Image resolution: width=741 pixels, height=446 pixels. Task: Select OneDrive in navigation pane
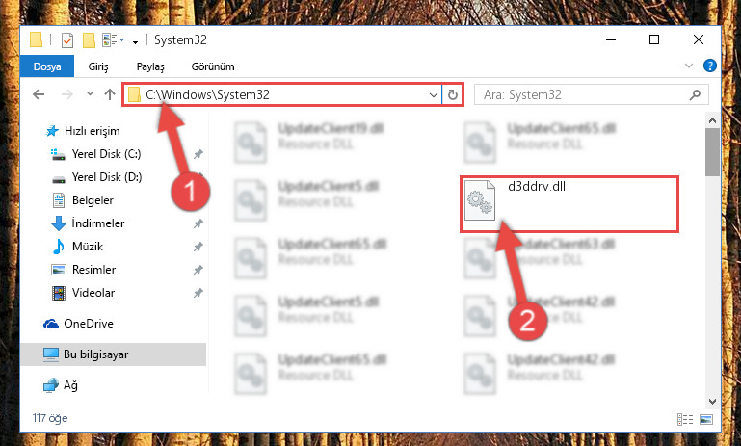coord(89,324)
